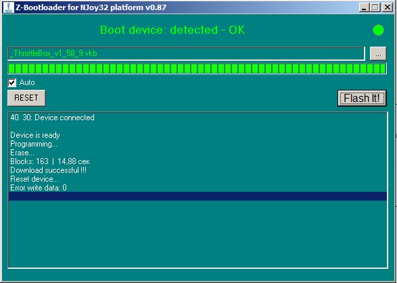Select log line 'Error write data: 0'
This screenshot has height=283, width=397.
pyautogui.click(x=39, y=188)
